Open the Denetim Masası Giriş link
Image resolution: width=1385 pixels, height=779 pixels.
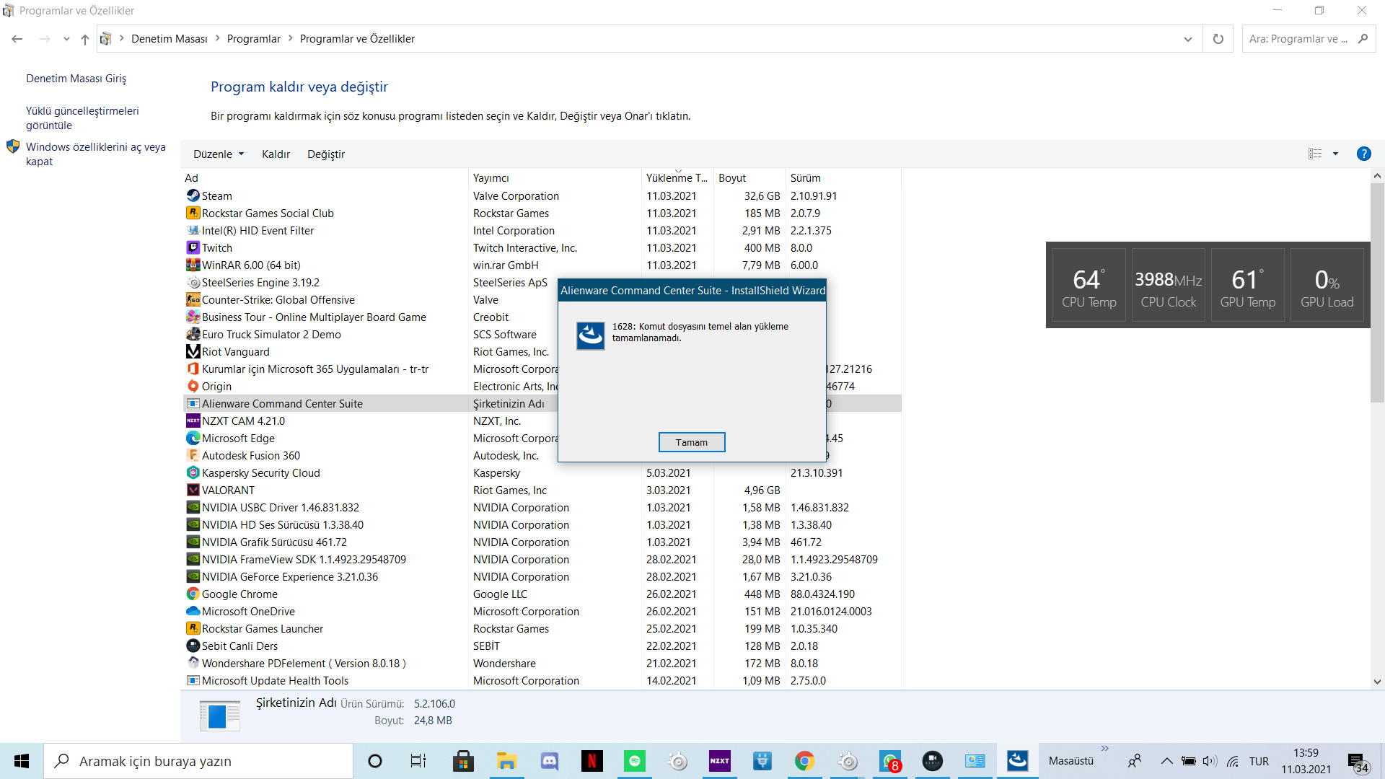(76, 79)
